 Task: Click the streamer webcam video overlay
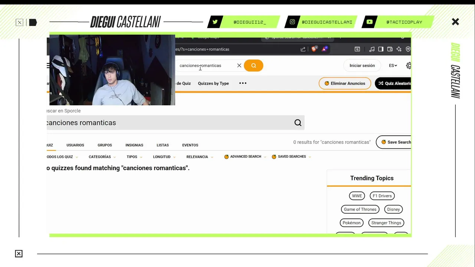pos(112,70)
